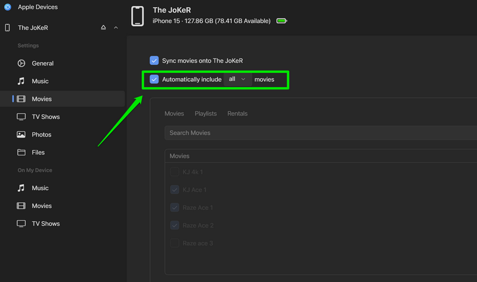477x282 pixels.
Task: Open General settings in sidebar
Action: (42, 63)
